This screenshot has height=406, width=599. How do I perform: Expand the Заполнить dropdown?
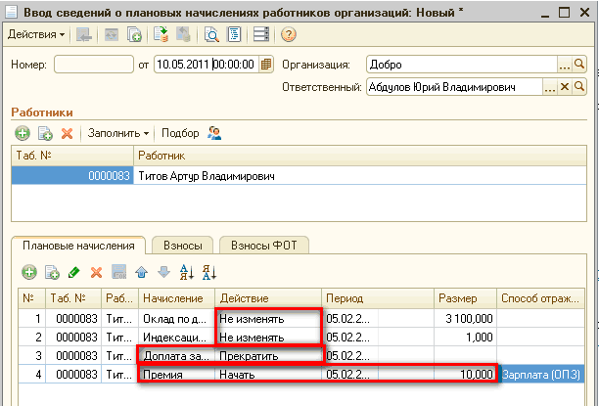click(117, 133)
